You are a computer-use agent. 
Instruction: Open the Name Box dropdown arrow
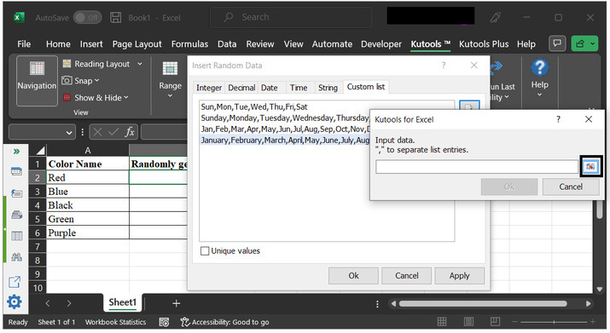tap(69, 133)
